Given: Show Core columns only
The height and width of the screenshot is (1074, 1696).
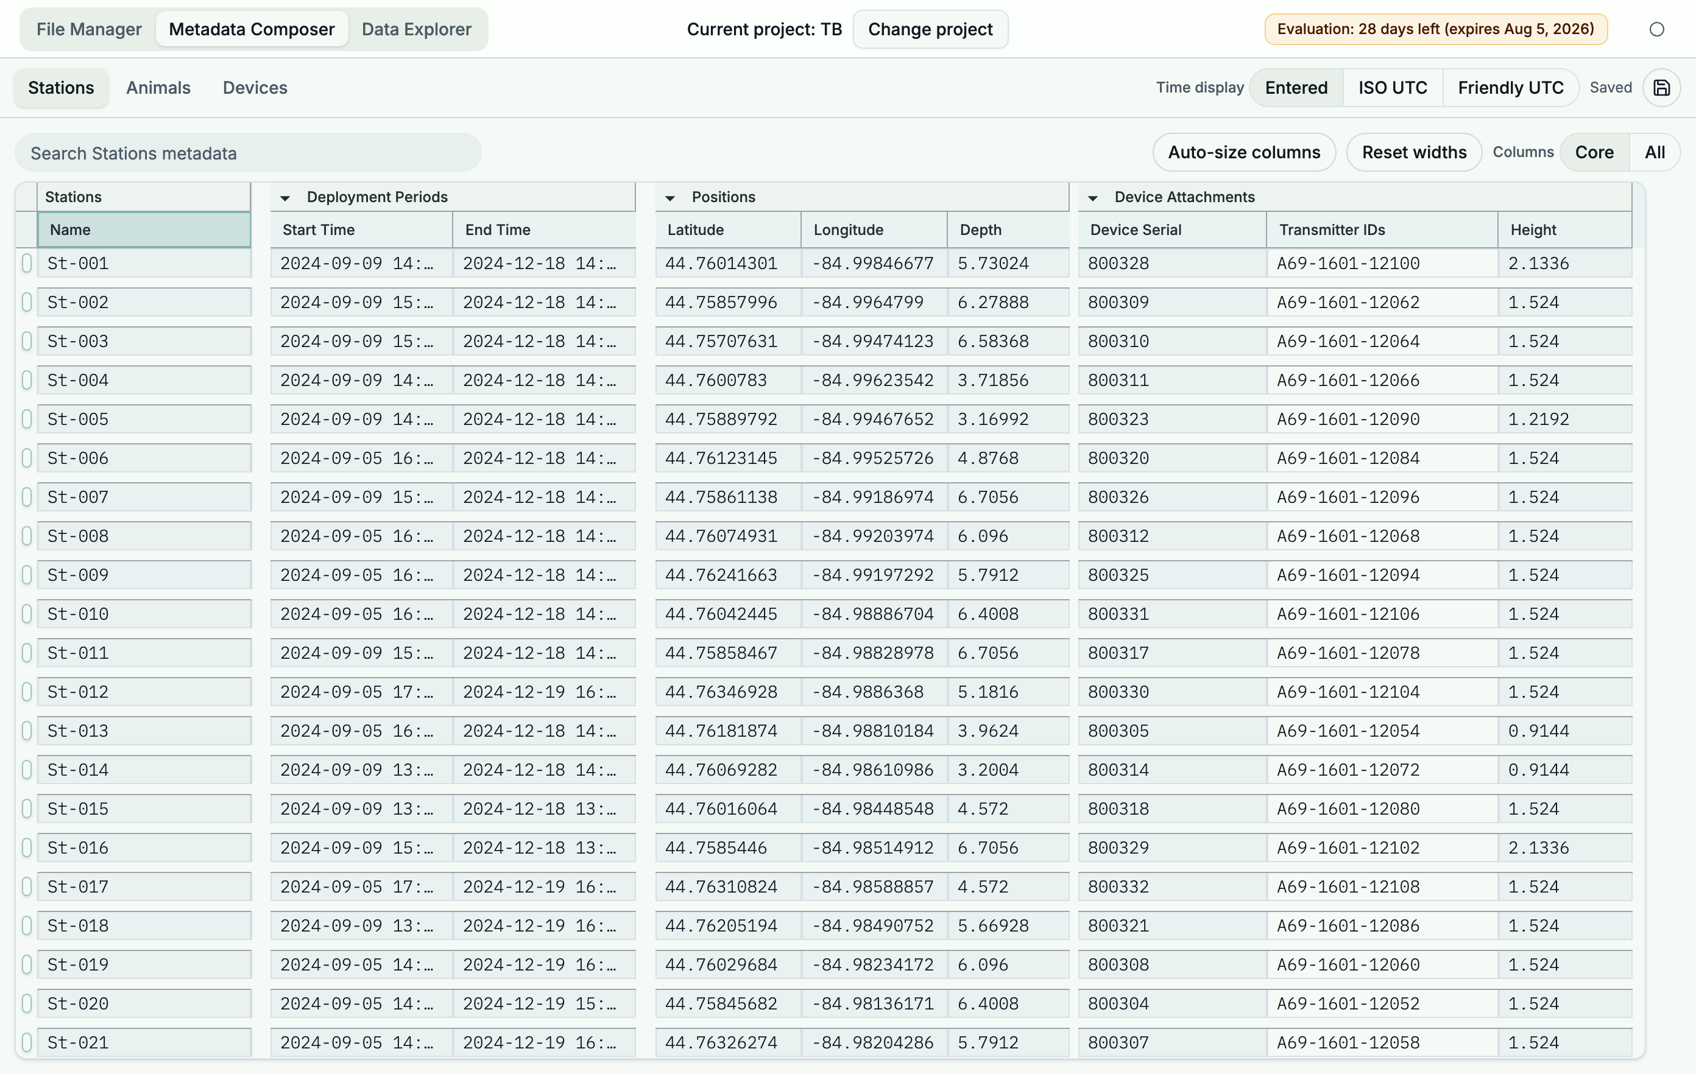Looking at the screenshot, I should click(1594, 153).
